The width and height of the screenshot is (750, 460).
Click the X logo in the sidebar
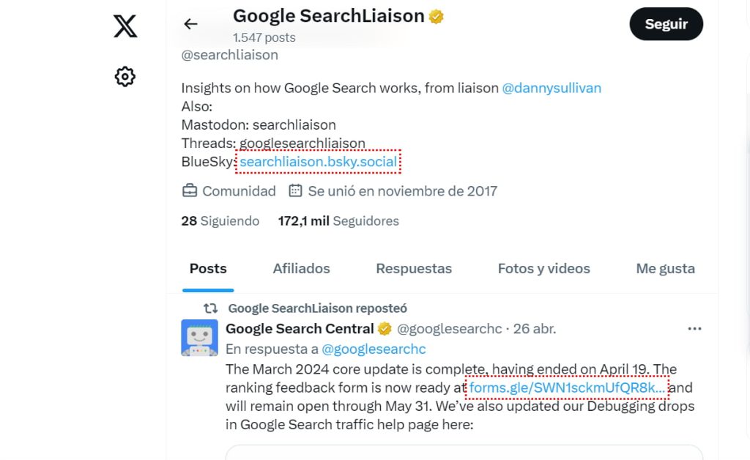tap(125, 25)
